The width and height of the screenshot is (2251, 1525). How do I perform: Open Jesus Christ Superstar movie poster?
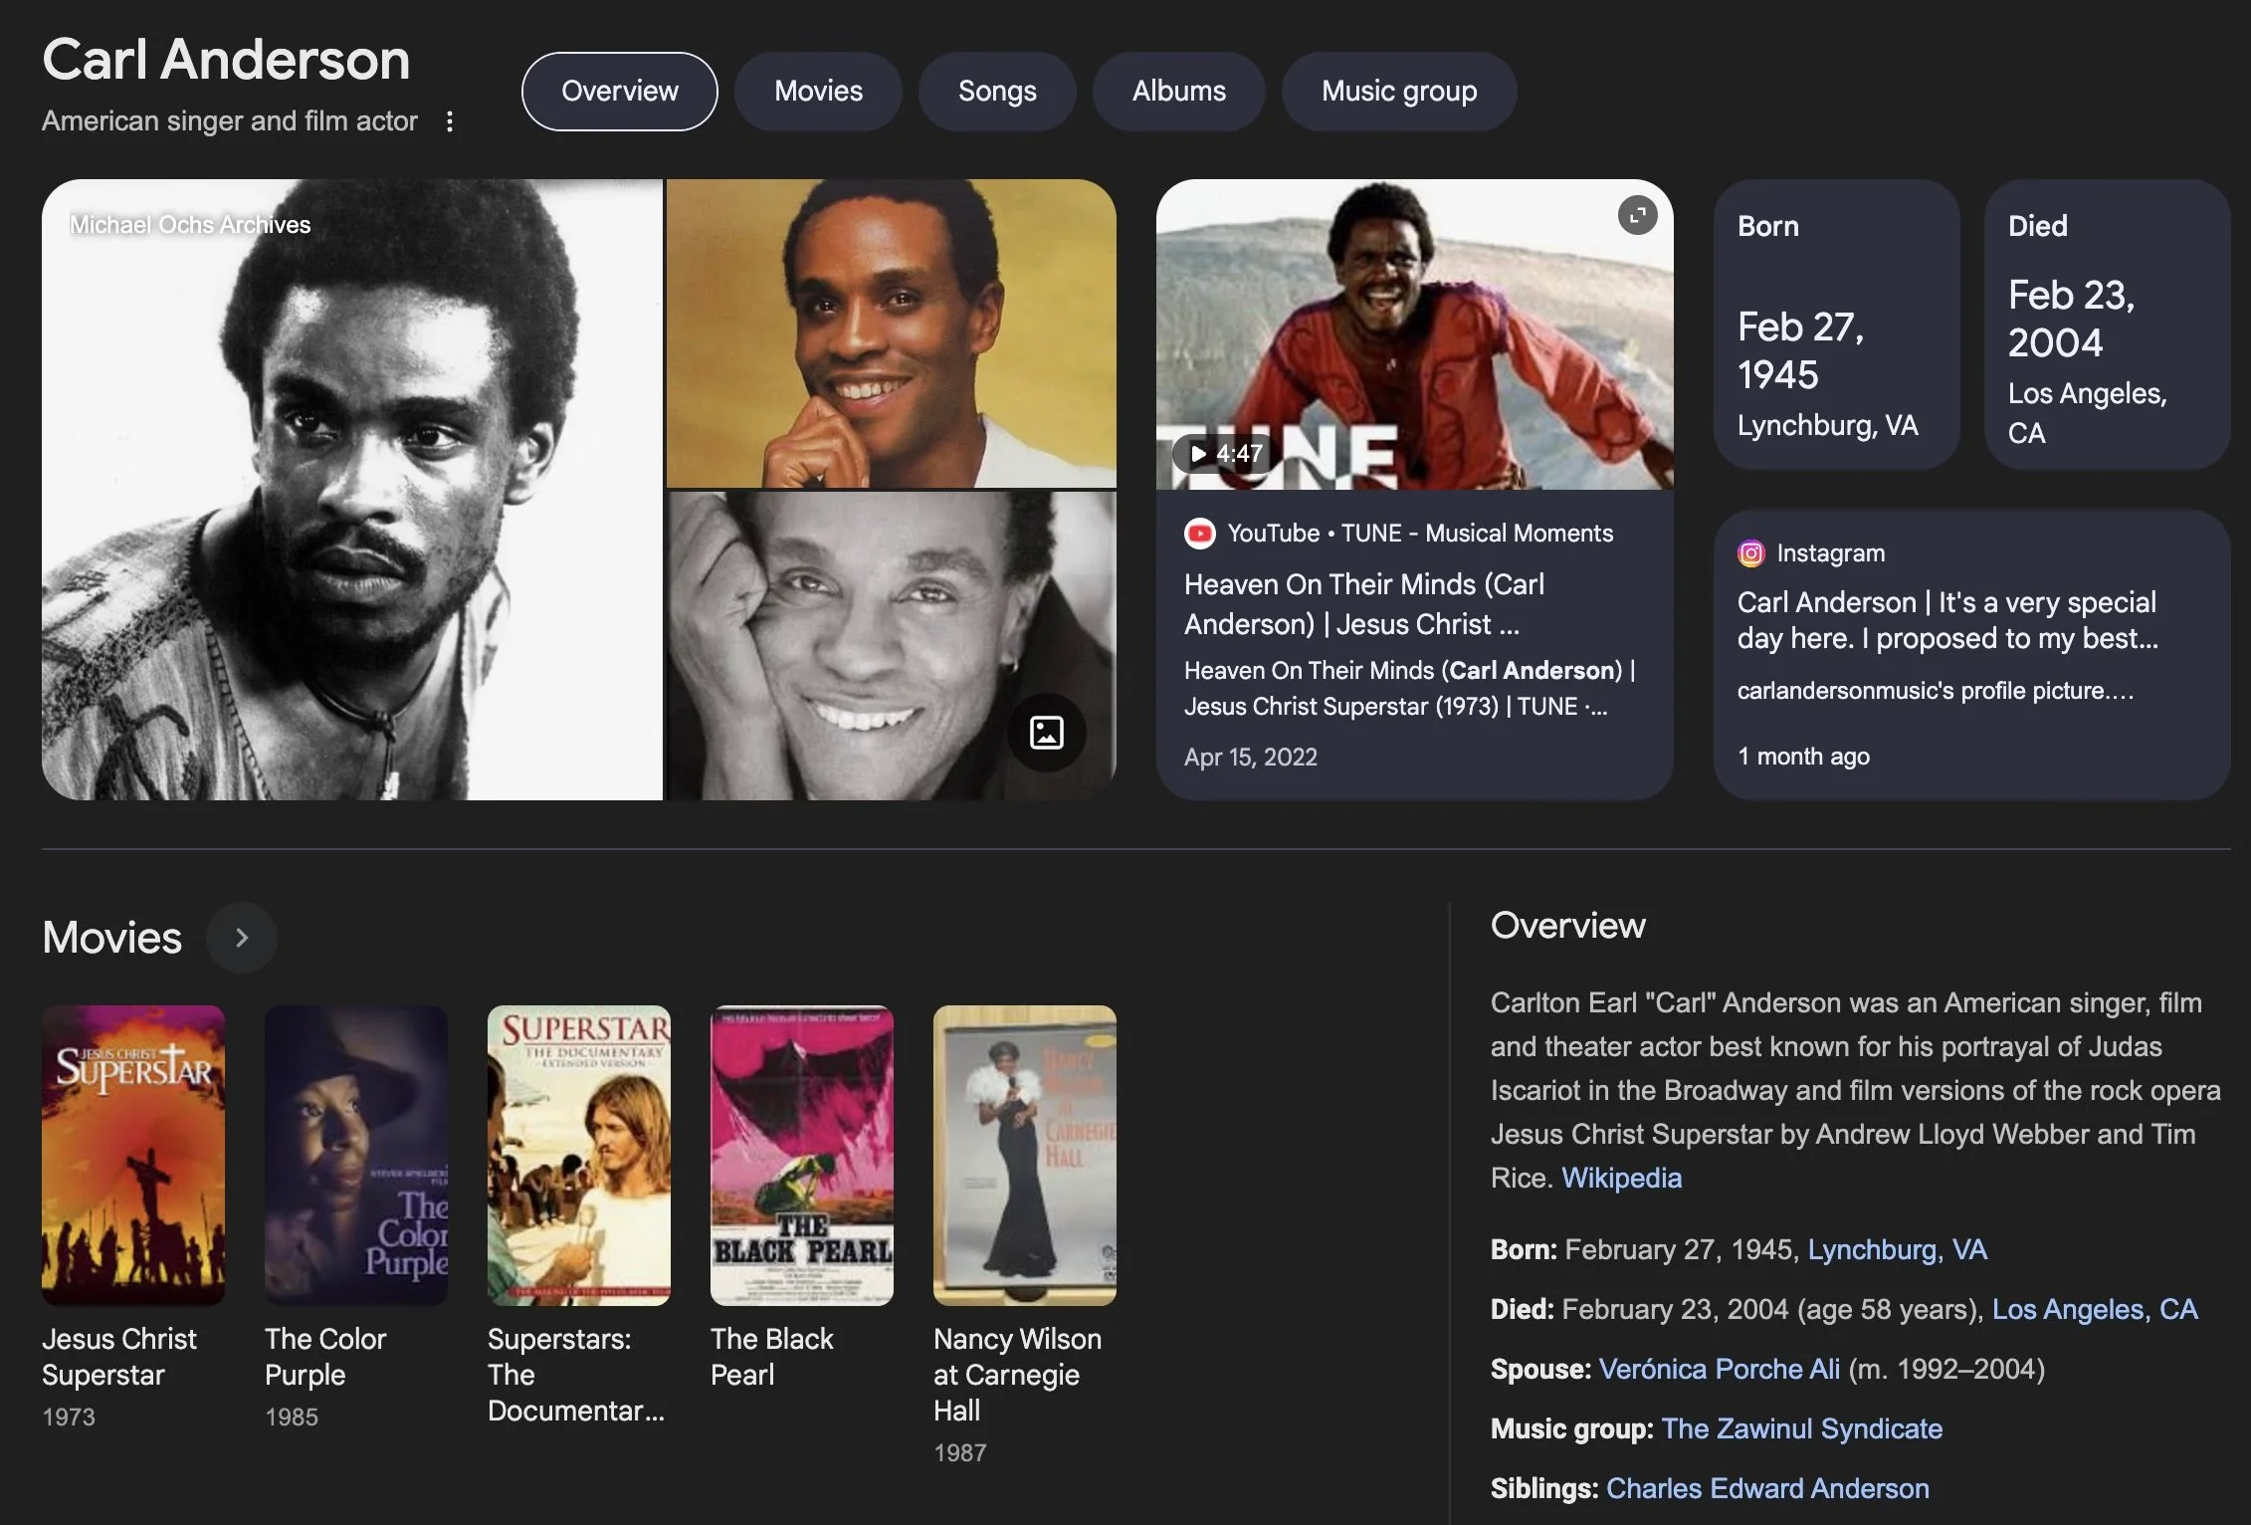[x=133, y=1155]
